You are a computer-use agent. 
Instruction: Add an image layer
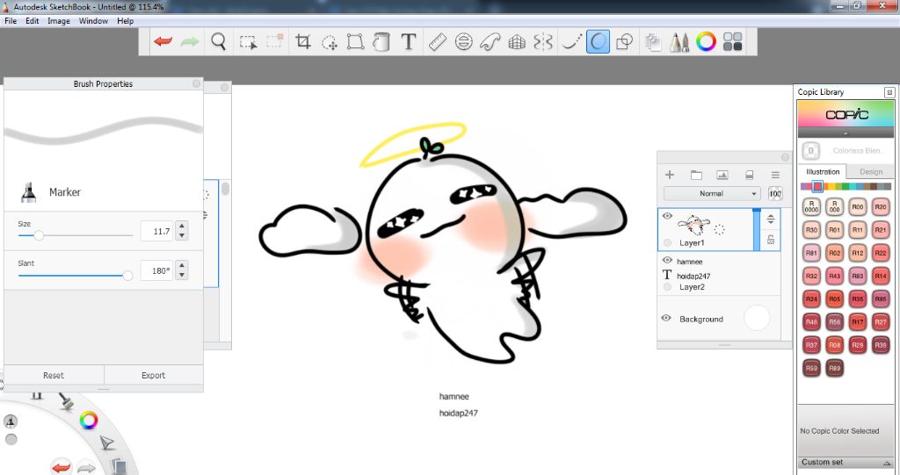(x=722, y=175)
